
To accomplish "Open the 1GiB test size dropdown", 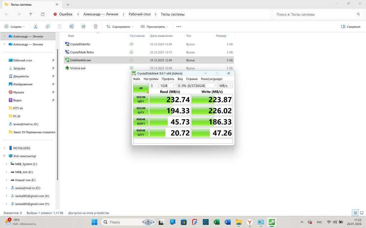I will pos(167,86).
